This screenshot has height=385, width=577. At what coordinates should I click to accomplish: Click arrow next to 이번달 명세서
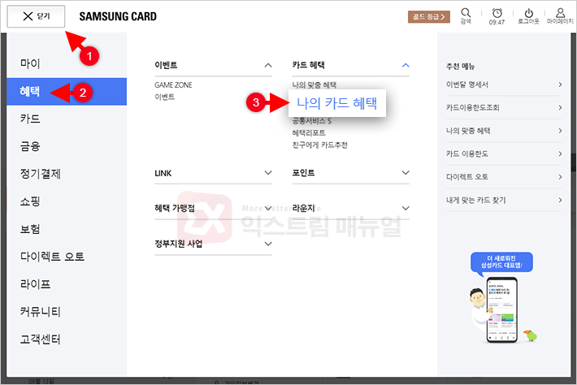pyautogui.click(x=560, y=84)
